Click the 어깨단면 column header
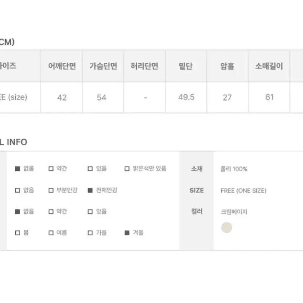 coord(62,66)
